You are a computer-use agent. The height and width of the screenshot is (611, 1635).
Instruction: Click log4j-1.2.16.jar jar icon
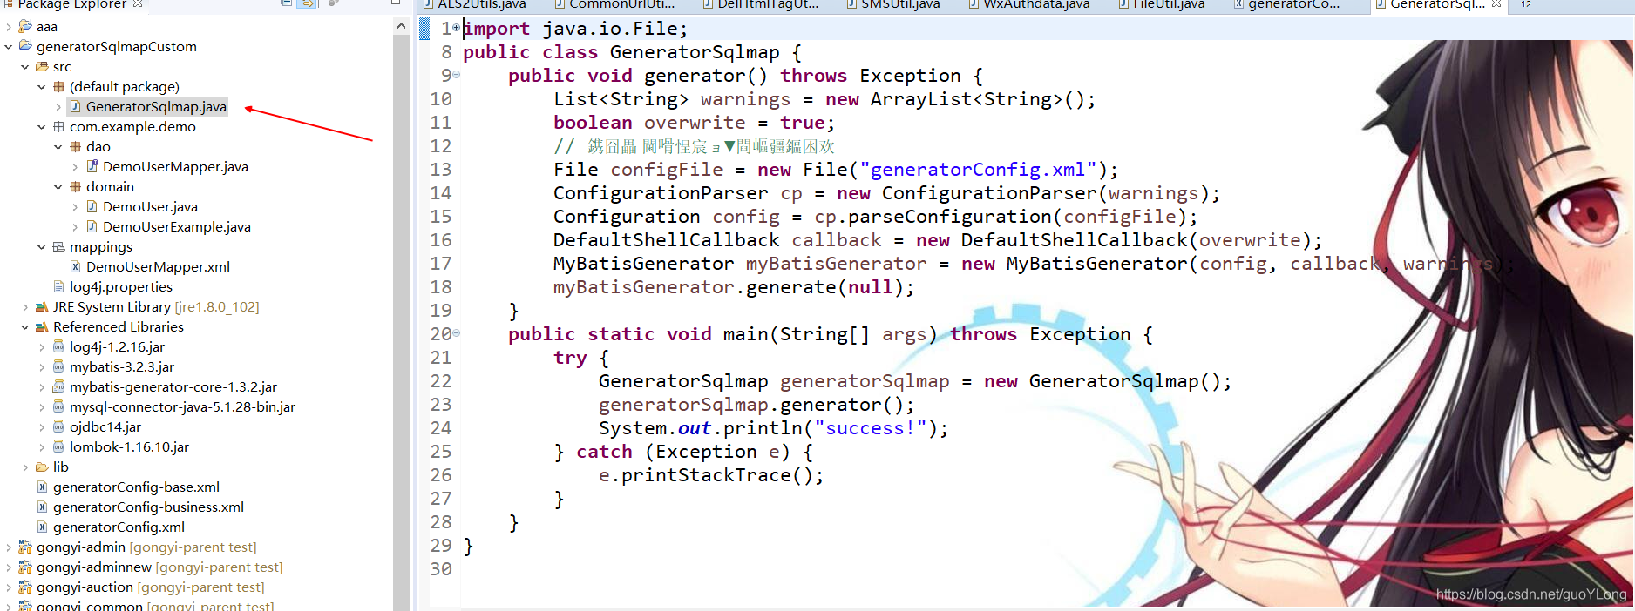pos(58,346)
